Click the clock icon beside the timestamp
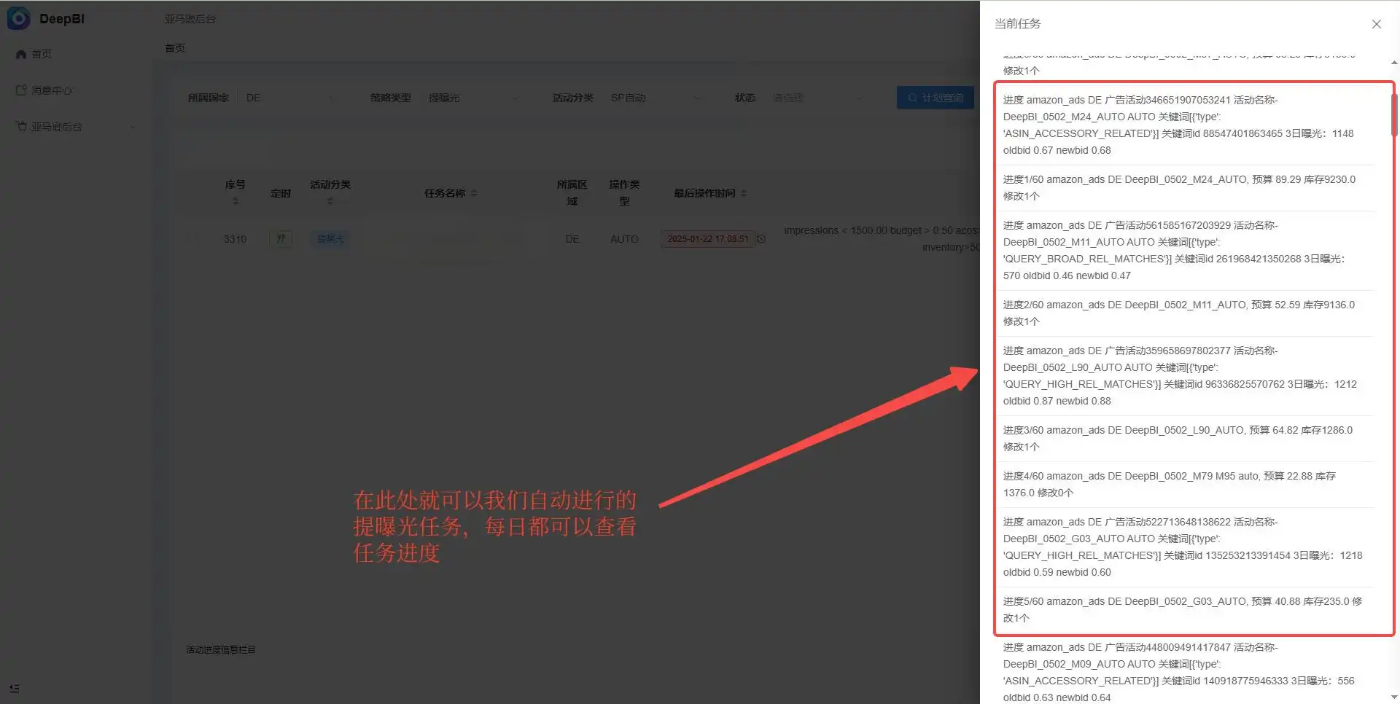This screenshot has height=704, width=1400. pyautogui.click(x=761, y=239)
